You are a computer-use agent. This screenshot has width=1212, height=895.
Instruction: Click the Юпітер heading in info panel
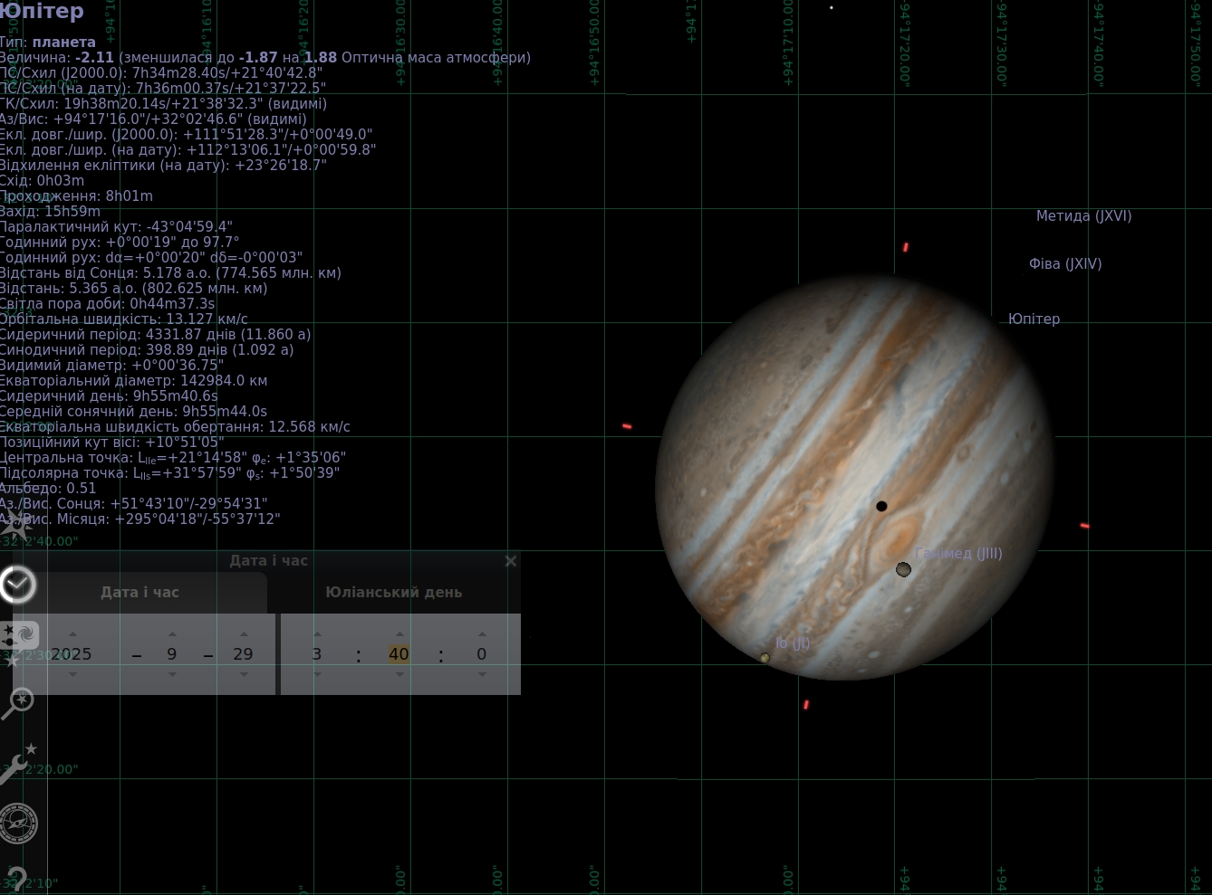[42, 11]
